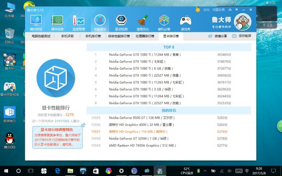
Task: Click the orange score 5279 on the left
Action: 70,114
